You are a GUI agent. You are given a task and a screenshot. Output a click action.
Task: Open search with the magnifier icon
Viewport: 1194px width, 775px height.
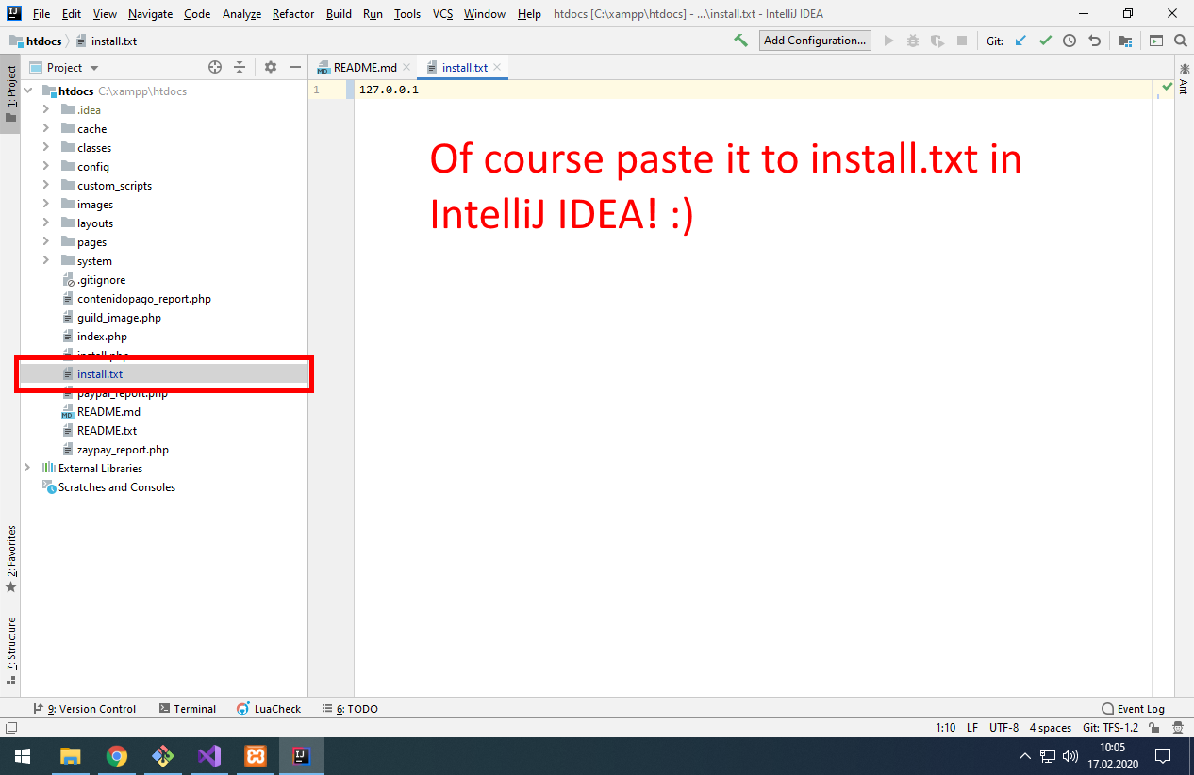coord(1179,41)
